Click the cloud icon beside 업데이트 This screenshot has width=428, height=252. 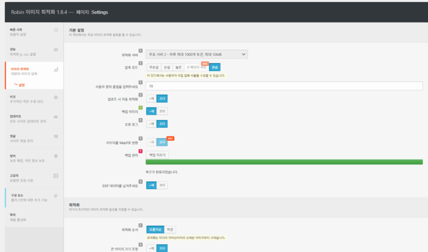[x=56, y=117]
